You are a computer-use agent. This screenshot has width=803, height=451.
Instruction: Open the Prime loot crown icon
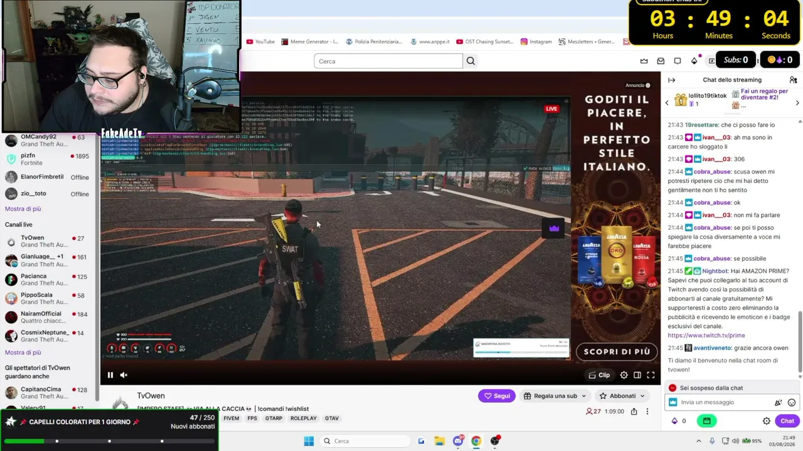[644, 61]
